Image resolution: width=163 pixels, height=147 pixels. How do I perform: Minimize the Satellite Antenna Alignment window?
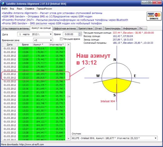[x=144, y=3]
